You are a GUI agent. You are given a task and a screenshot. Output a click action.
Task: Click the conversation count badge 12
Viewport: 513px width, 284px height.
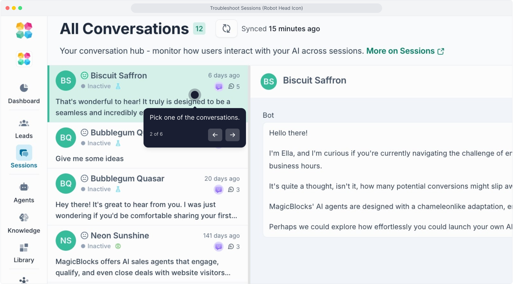(199, 29)
